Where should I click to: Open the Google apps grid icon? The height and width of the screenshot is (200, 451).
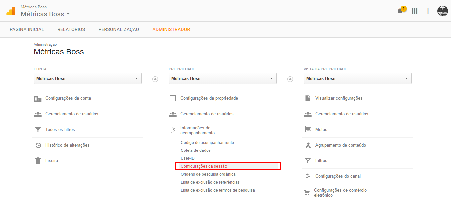pos(415,11)
